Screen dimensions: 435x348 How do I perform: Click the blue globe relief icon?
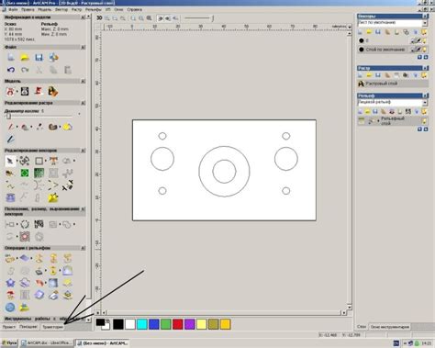point(10,307)
